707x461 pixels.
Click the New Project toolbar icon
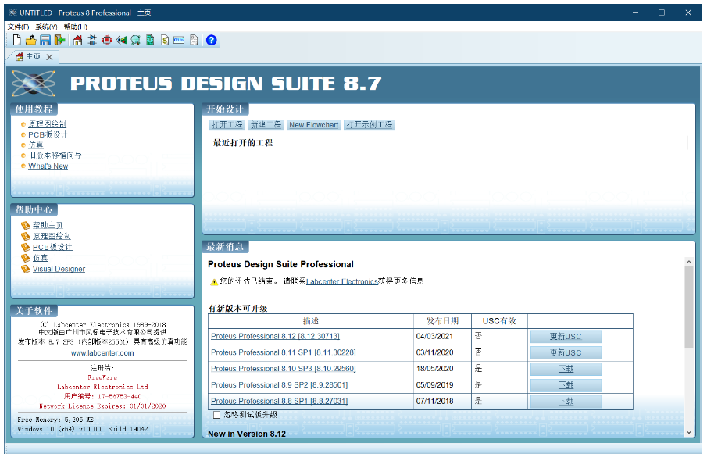(x=16, y=40)
